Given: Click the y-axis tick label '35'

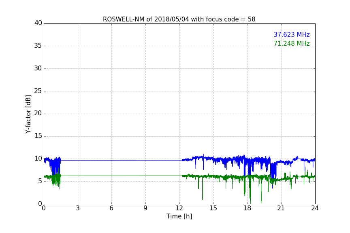Looking at the screenshot, I should click(38, 46).
